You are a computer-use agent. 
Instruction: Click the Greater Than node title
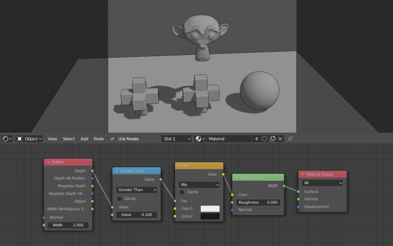132,171
